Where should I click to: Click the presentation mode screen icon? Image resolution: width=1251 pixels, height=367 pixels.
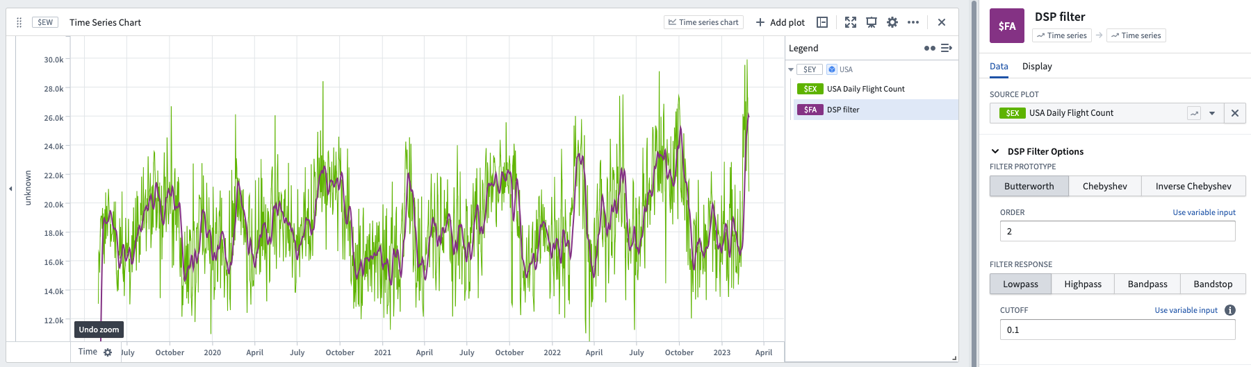point(872,22)
